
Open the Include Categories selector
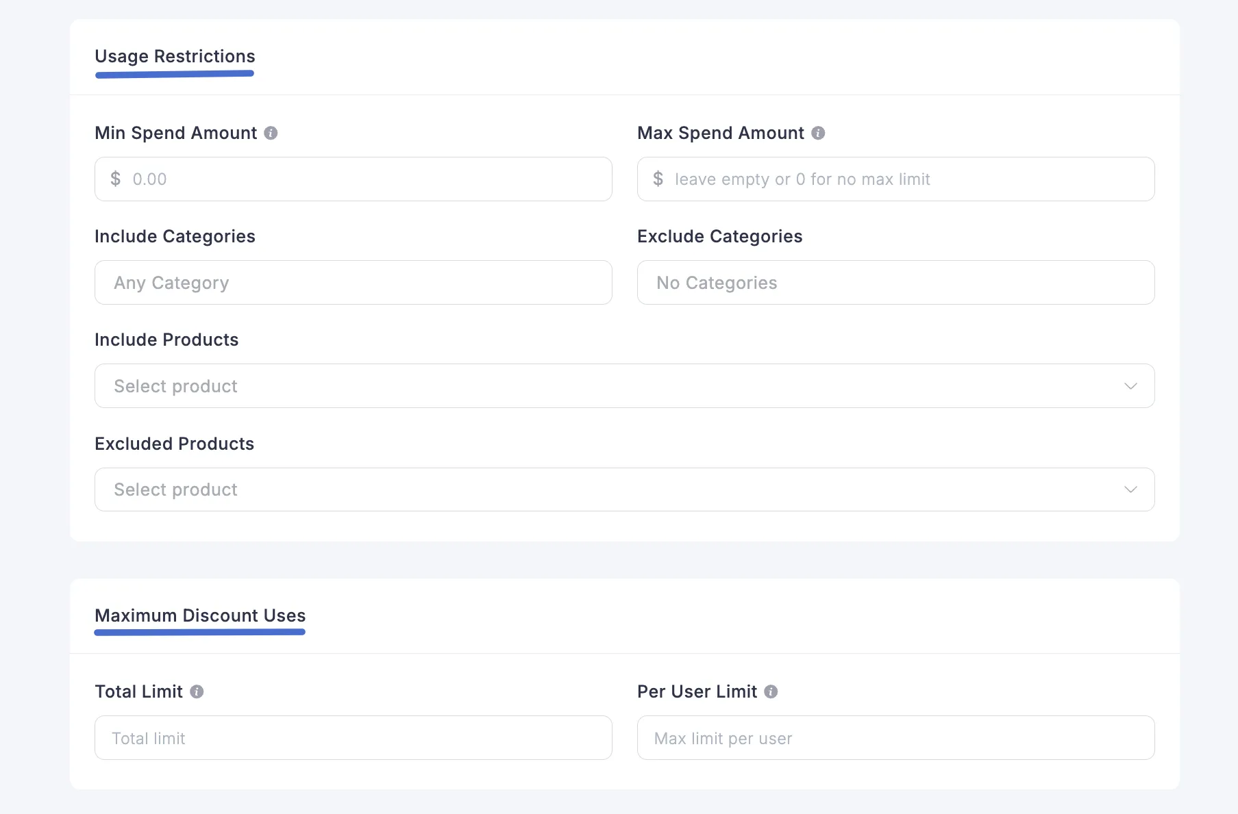[353, 283]
